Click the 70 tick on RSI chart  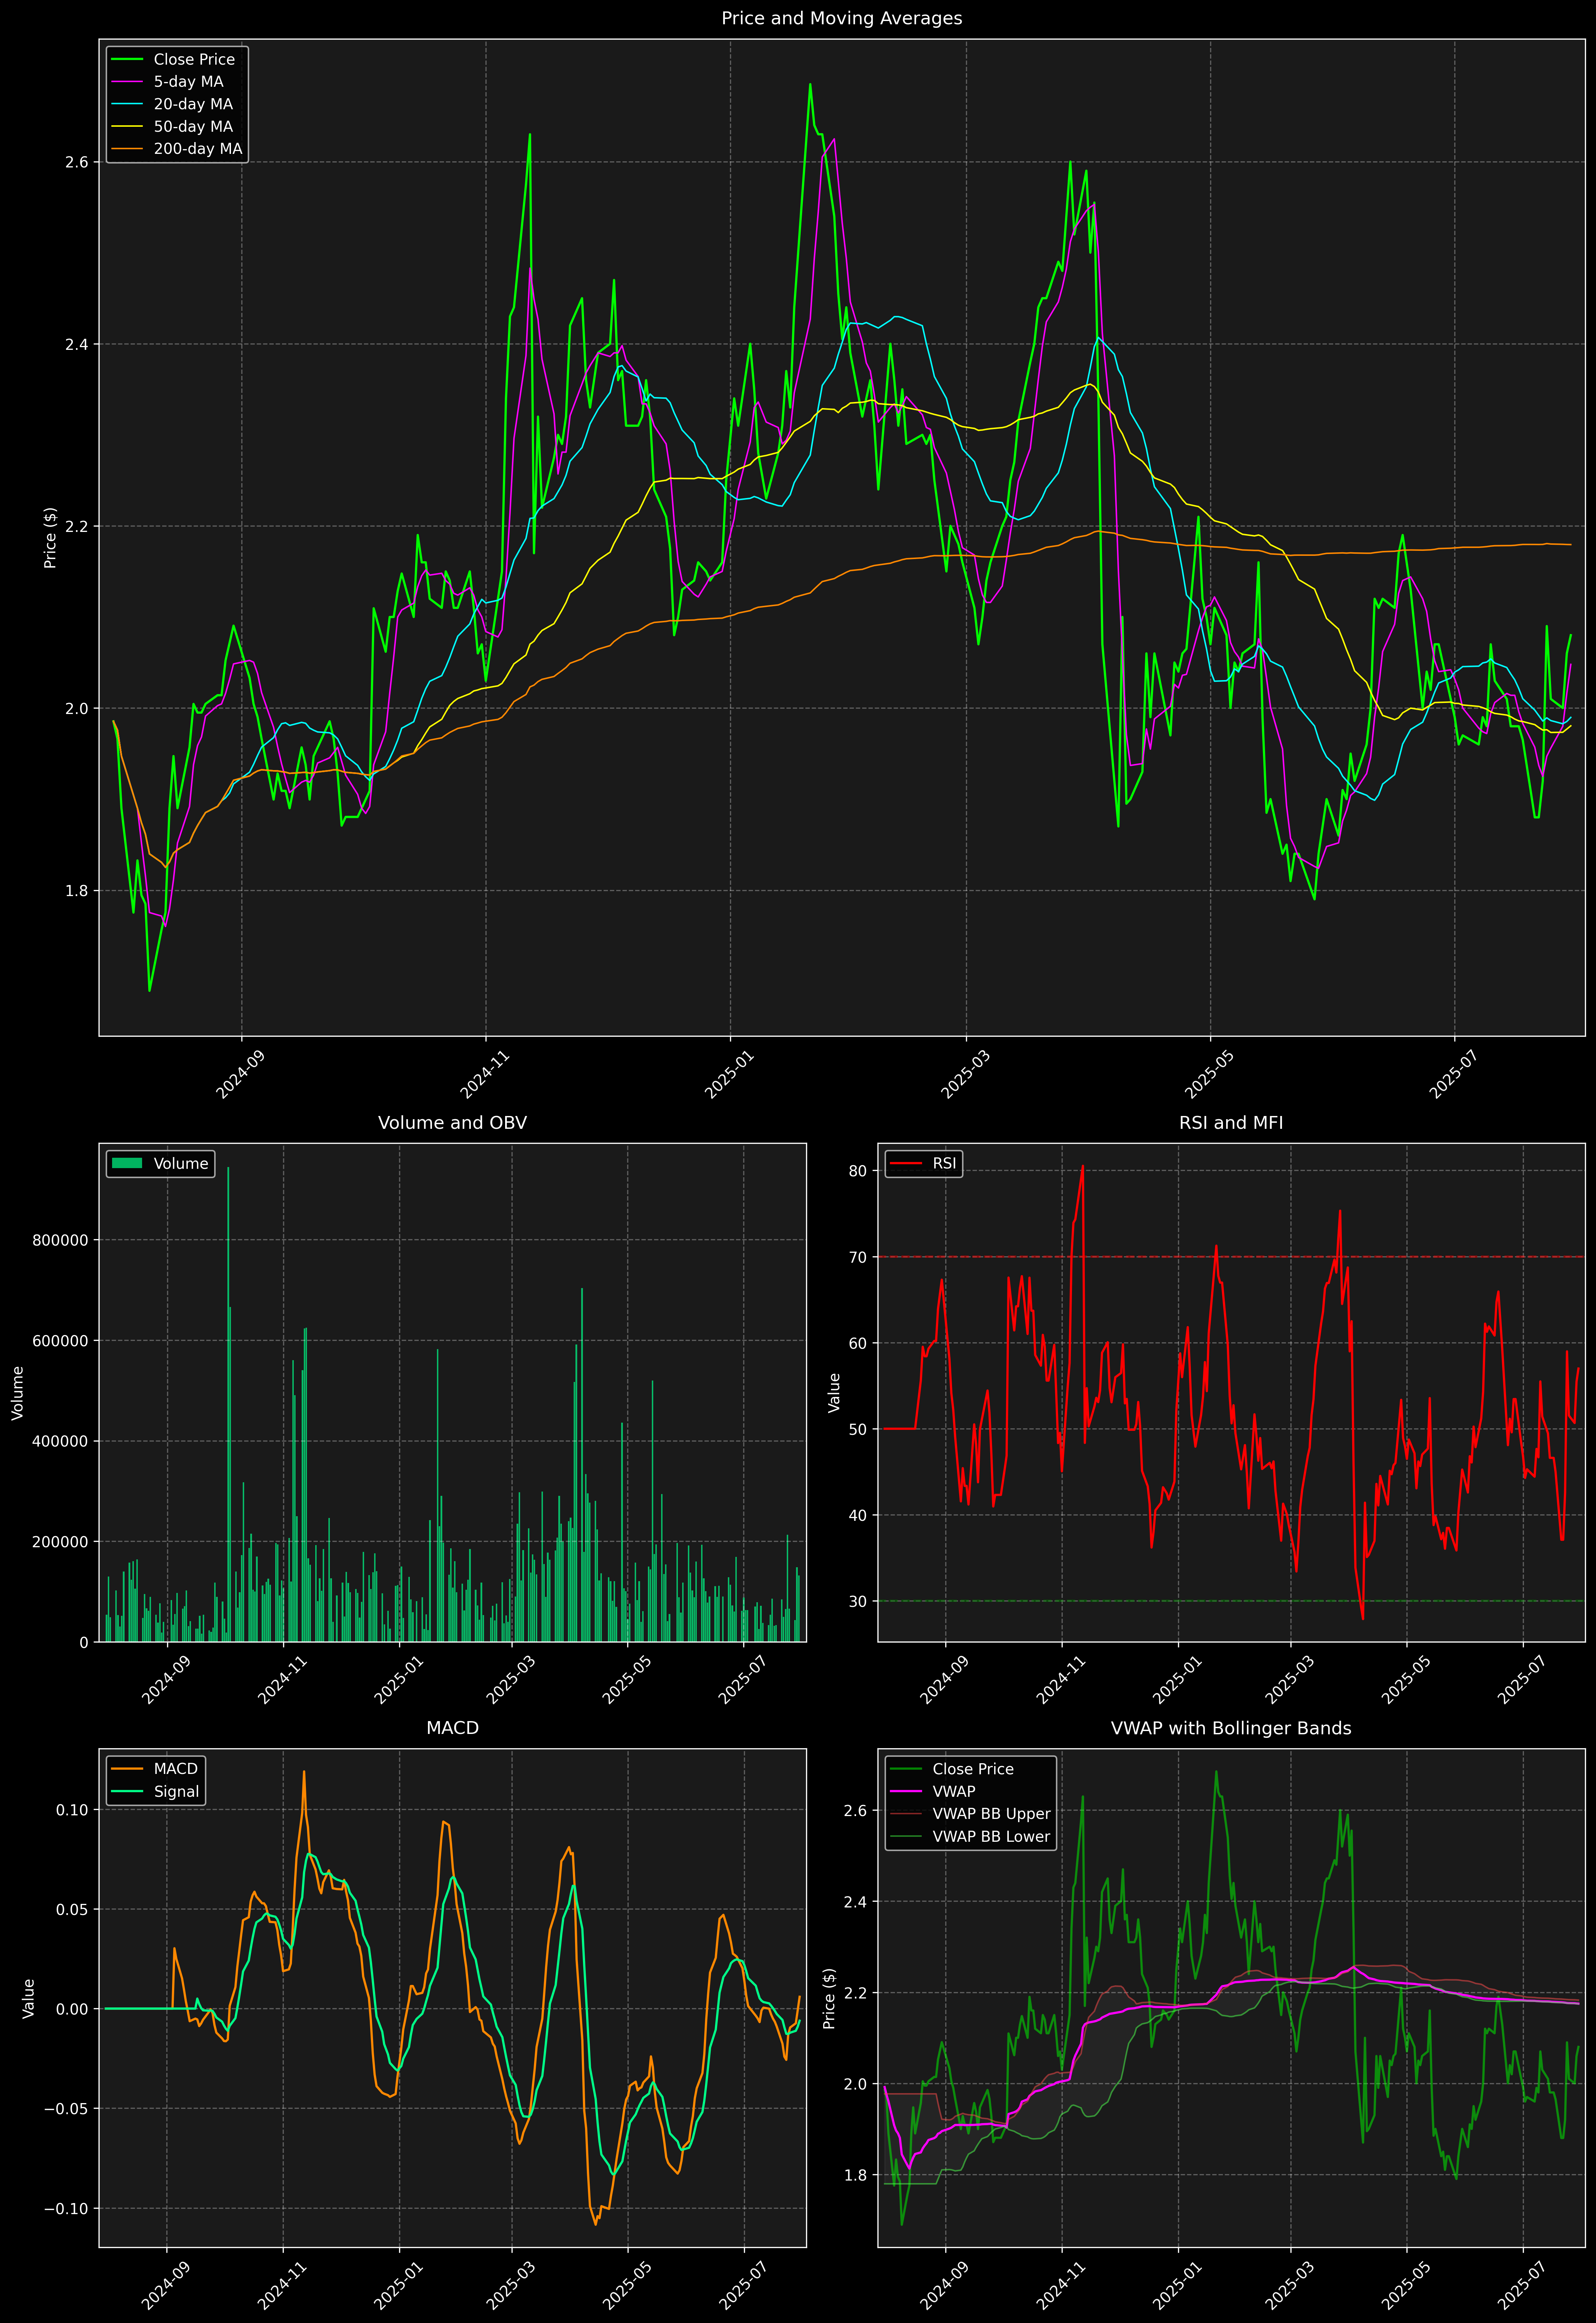pos(858,1257)
